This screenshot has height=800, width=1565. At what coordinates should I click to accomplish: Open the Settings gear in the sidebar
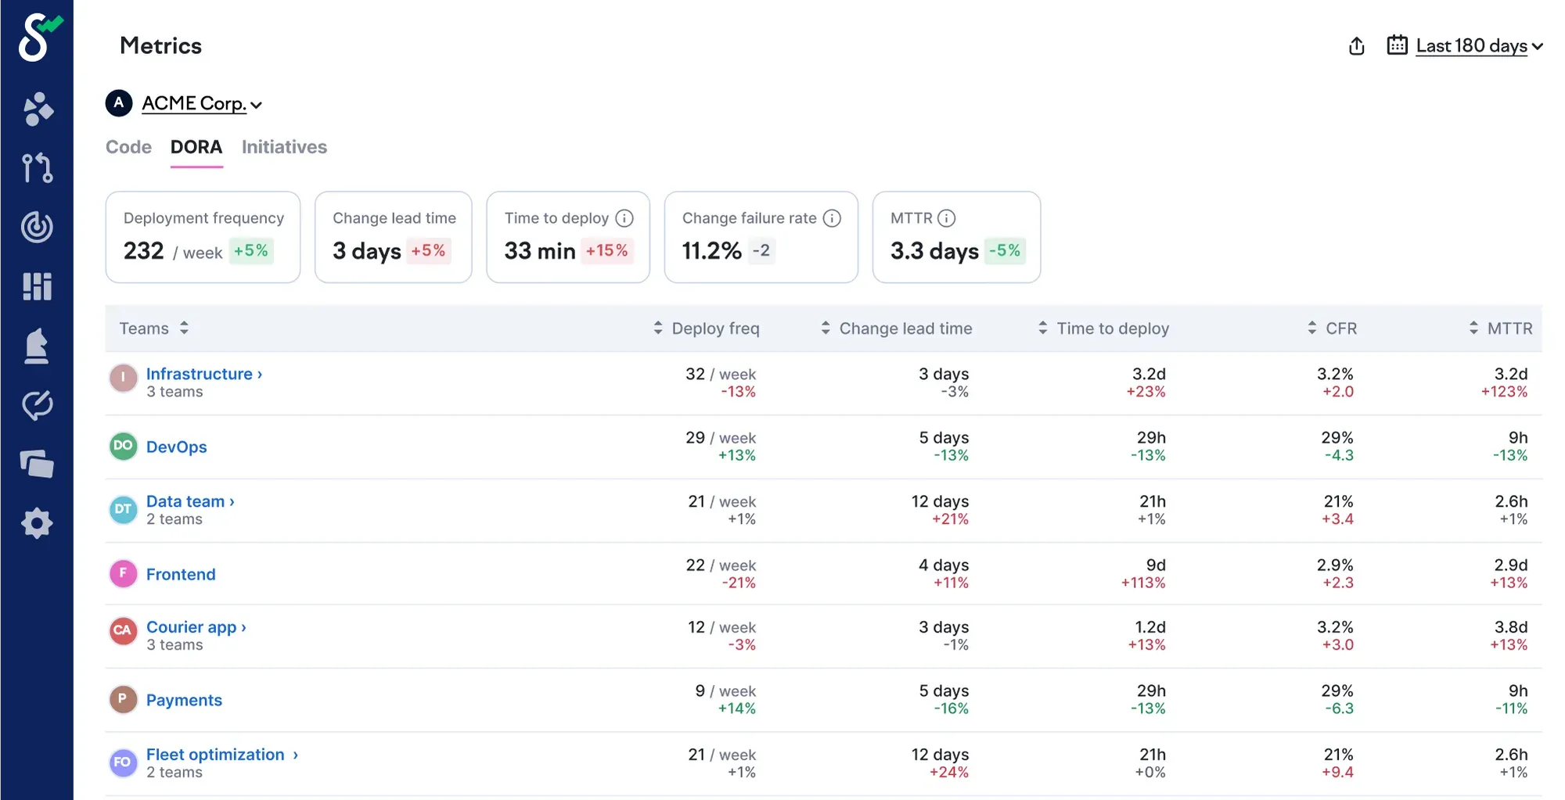(37, 524)
